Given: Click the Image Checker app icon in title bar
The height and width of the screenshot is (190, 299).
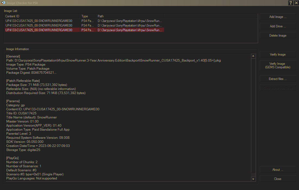Looking at the screenshot, I should pos(3,3).
